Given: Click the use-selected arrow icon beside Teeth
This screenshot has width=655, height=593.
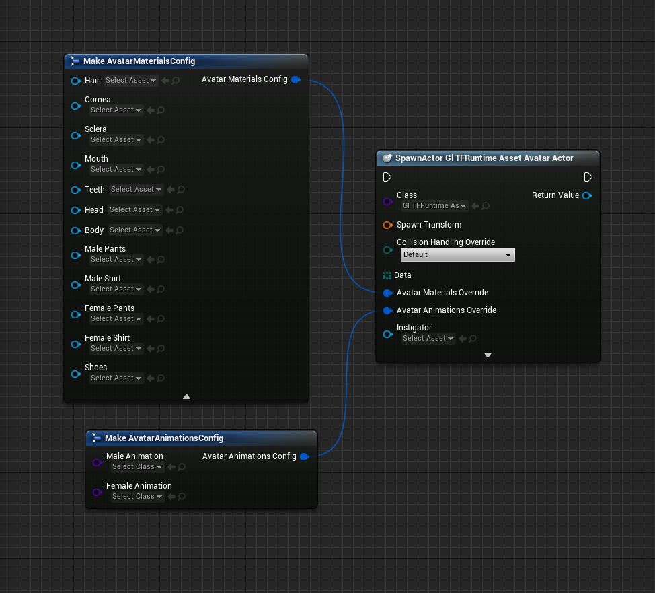Looking at the screenshot, I should (x=171, y=190).
